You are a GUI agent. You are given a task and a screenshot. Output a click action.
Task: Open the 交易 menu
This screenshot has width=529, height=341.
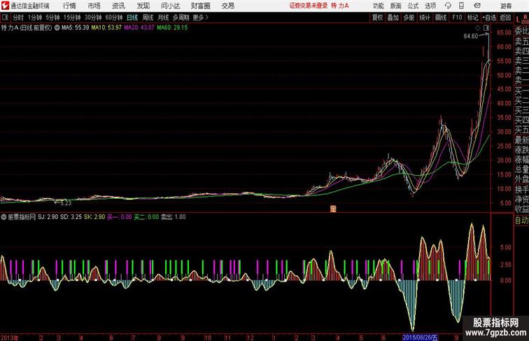pyautogui.click(x=227, y=6)
